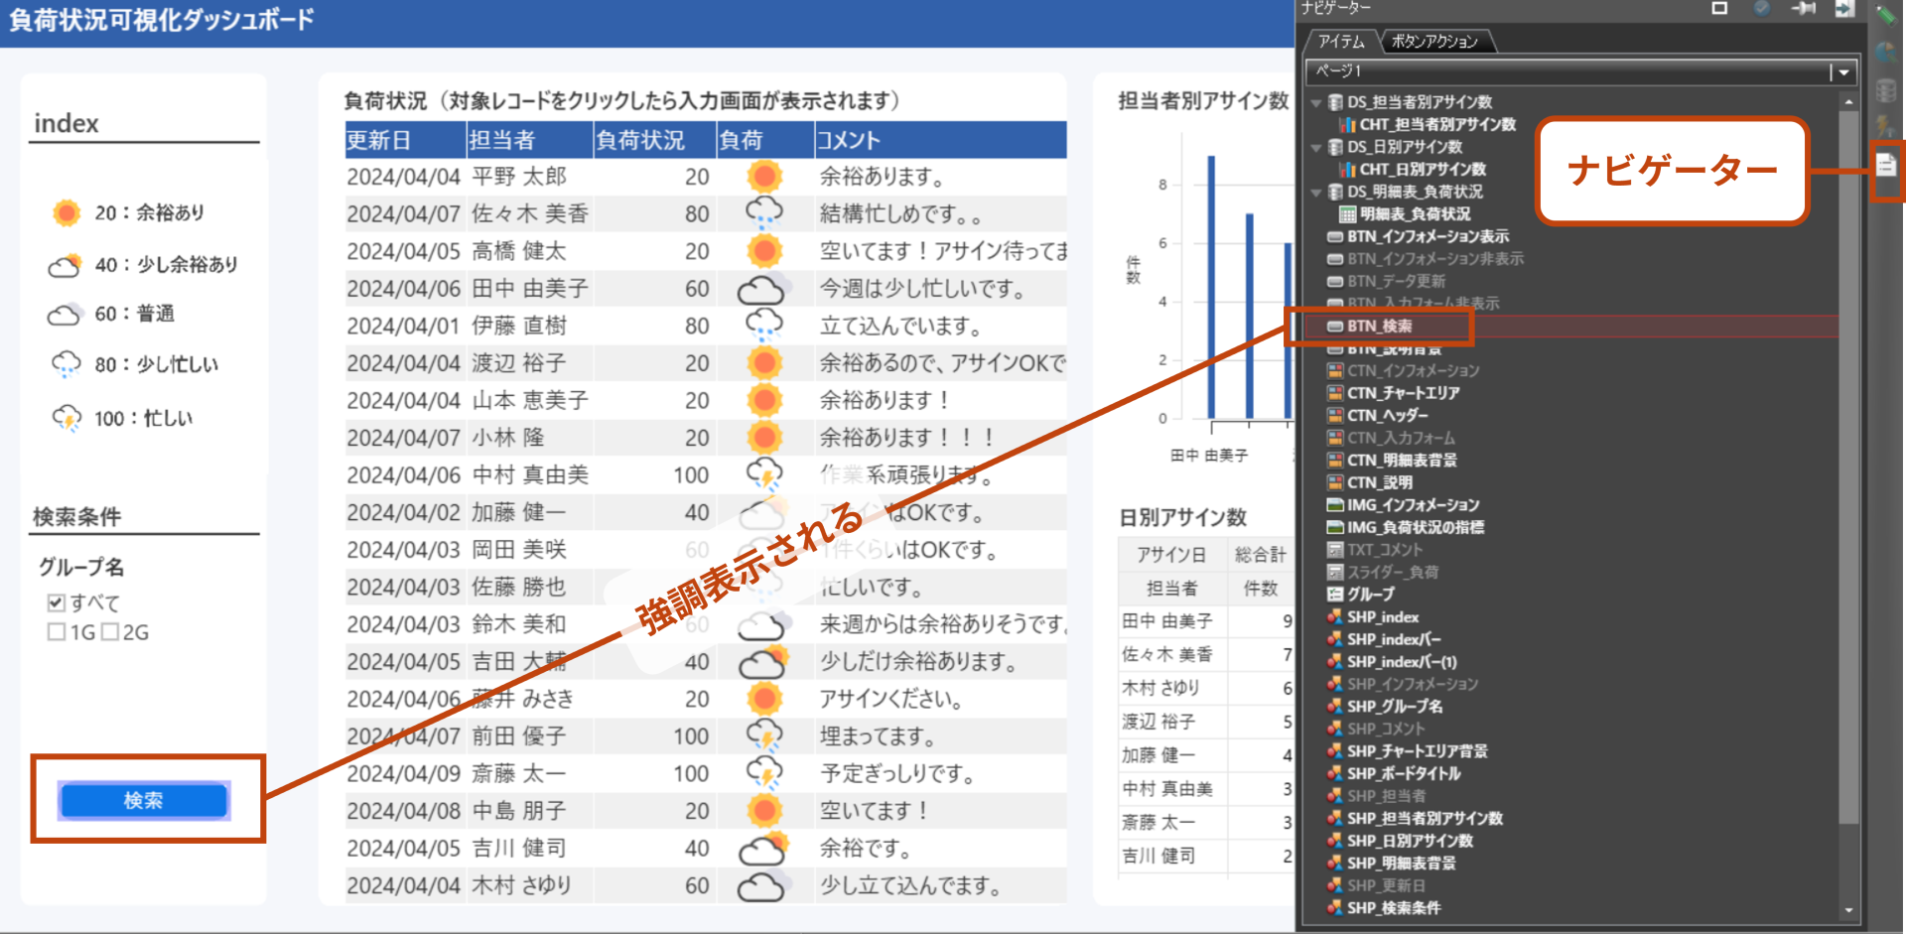Select the chart icon of CHT_担当者別アサイン数

(1347, 125)
